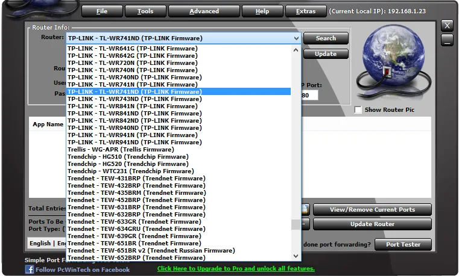Screen dimensions: 459x276
Task: Select Trendnet - TEW-634GRU entry
Action: (179, 229)
